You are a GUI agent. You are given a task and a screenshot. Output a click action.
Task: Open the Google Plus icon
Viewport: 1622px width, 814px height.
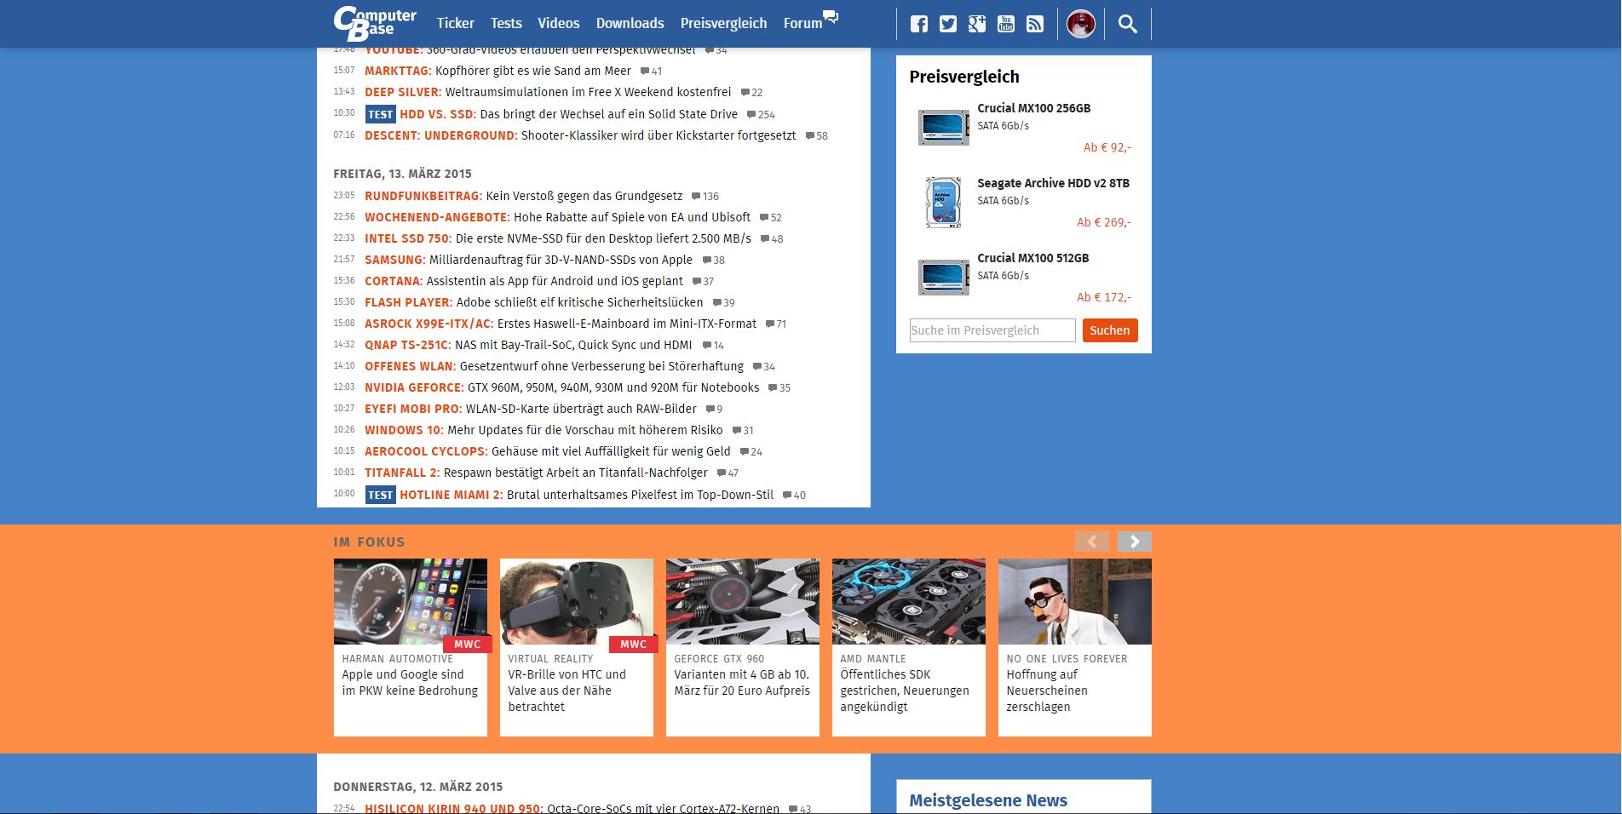(977, 24)
